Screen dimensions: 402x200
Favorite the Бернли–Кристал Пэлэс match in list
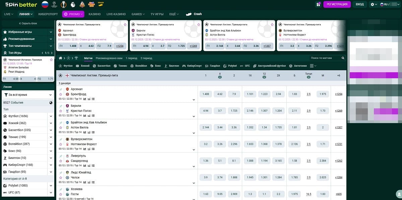click(x=61, y=111)
